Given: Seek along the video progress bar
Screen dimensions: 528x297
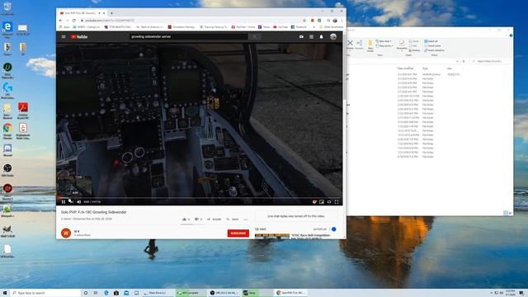Looking at the screenshot, I should pyautogui.click(x=200, y=198).
